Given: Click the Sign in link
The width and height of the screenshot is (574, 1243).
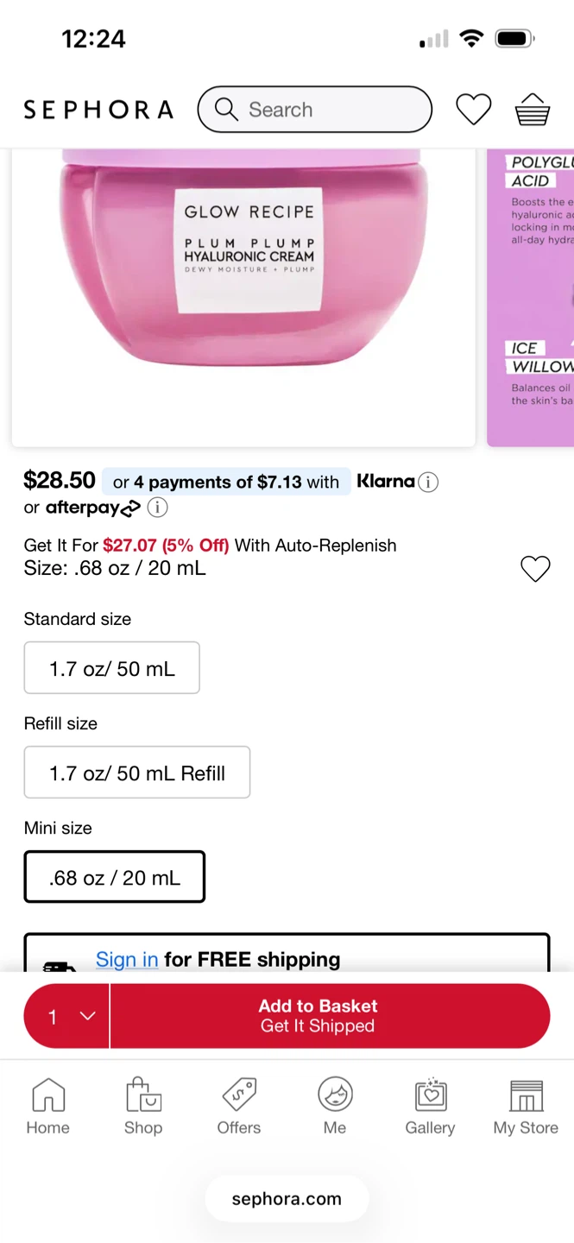Looking at the screenshot, I should pos(127,959).
